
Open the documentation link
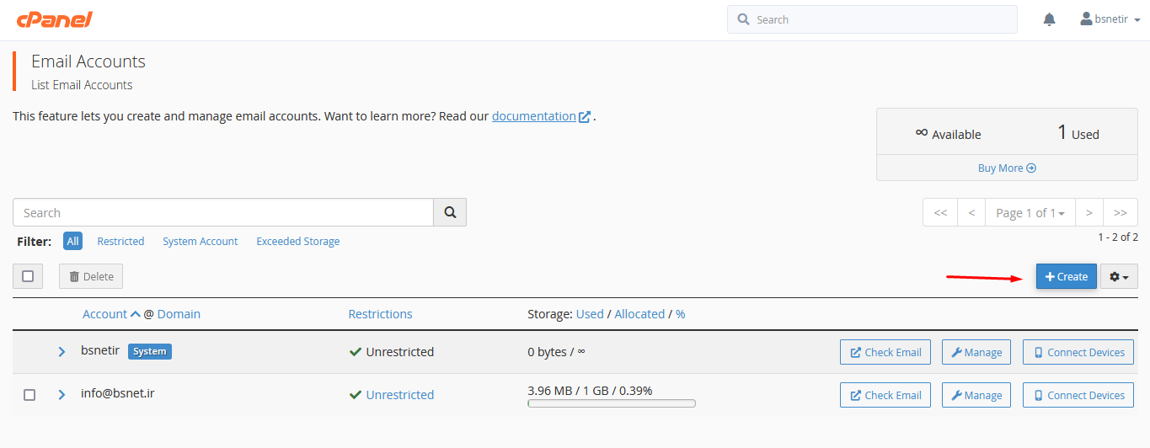(x=534, y=116)
